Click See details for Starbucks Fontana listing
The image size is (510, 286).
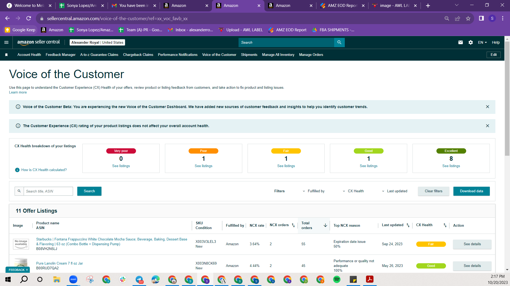[x=472, y=244]
